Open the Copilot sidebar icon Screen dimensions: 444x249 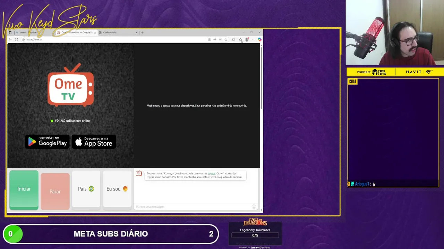point(259,39)
